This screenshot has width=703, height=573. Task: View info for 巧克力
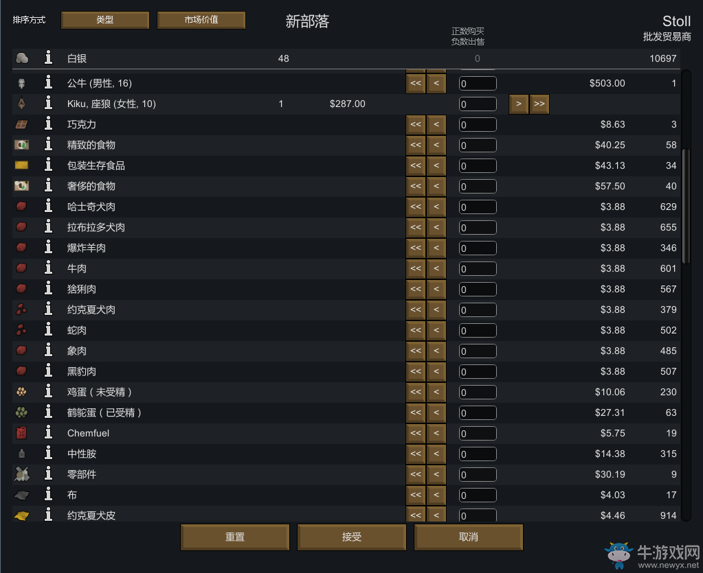click(x=48, y=124)
